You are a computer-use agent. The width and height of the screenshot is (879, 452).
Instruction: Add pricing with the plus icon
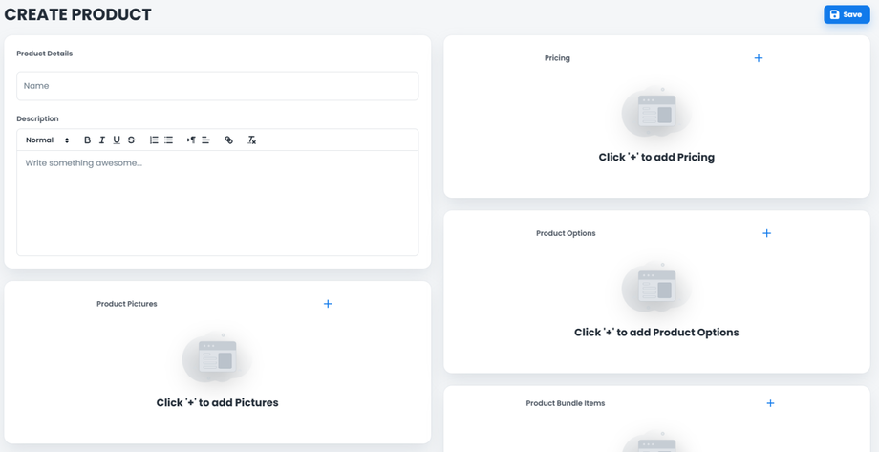click(759, 57)
